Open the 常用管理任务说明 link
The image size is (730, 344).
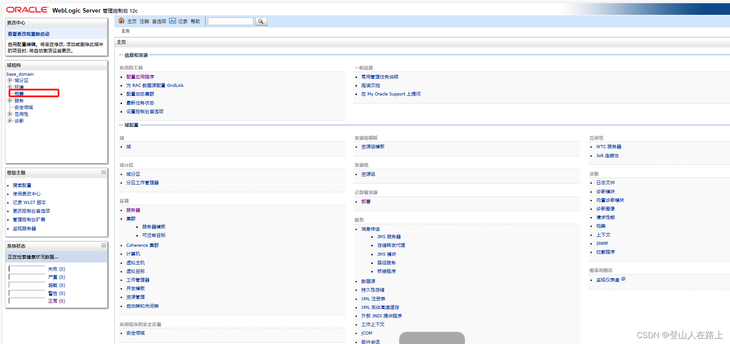point(380,77)
